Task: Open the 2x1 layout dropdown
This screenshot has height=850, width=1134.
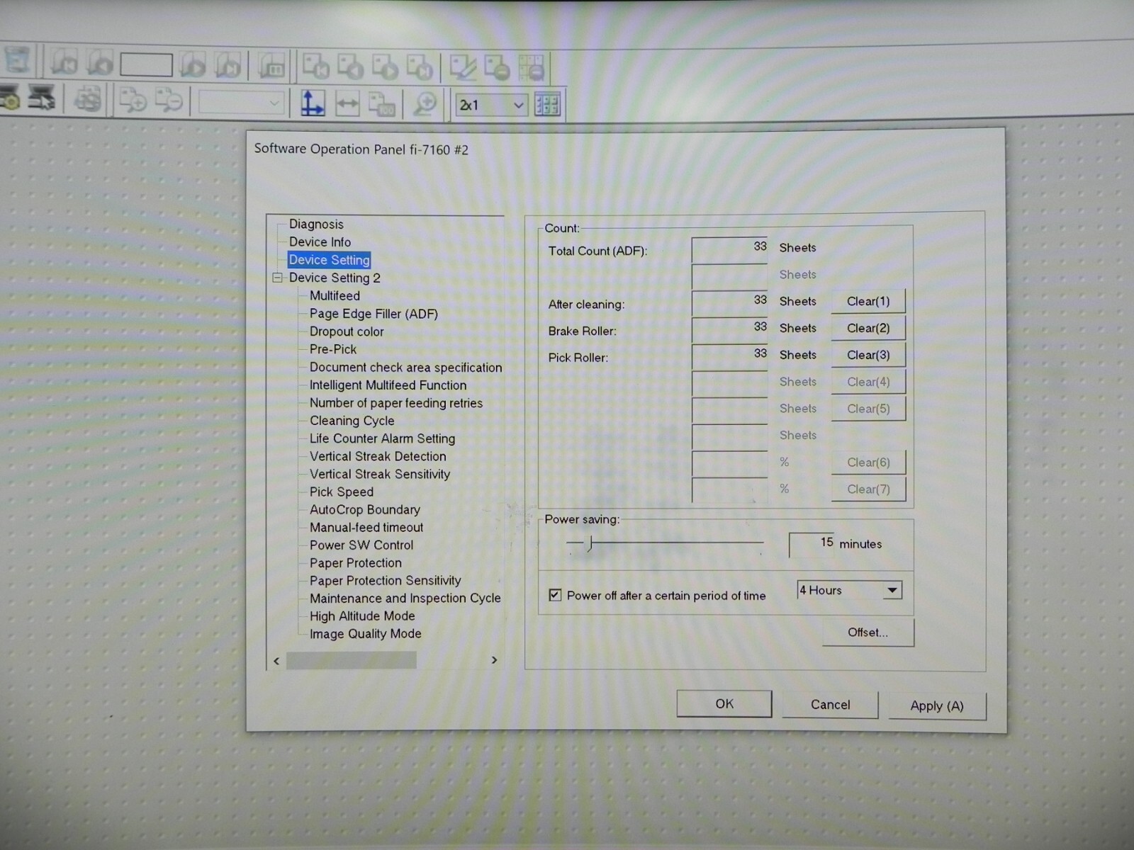Action: pos(491,105)
